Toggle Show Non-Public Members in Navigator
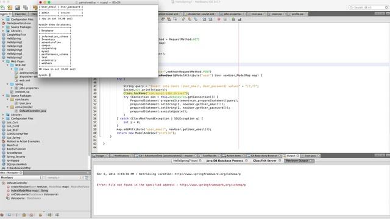Viewport: 390px width, 219px height. click(x=24, y=215)
